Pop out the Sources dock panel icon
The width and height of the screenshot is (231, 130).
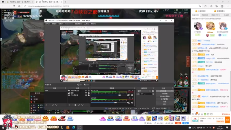tap(88, 88)
